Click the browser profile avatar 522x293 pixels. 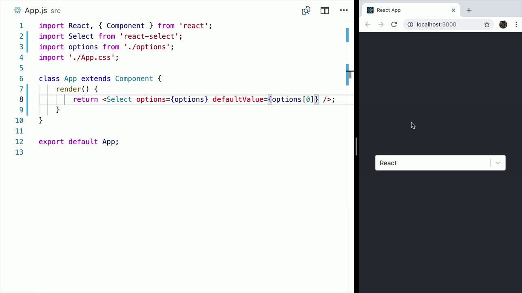pos(503,24)
